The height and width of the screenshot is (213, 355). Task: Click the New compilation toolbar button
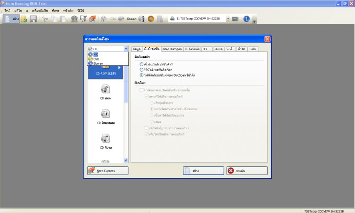[x=11, y=19]
